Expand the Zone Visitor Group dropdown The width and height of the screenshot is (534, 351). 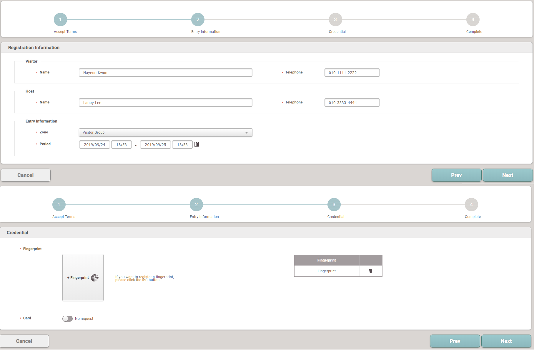point(165,132)
